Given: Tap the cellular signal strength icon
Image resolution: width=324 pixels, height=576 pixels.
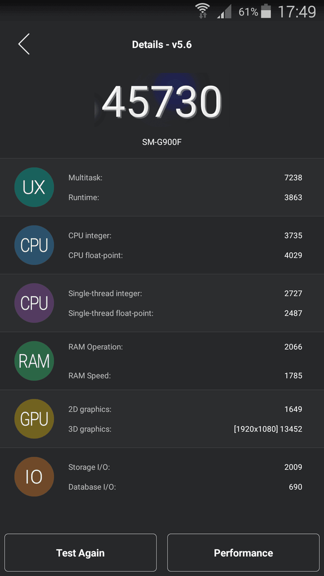Looking at the screenshot, I should (x=224, y=12).
